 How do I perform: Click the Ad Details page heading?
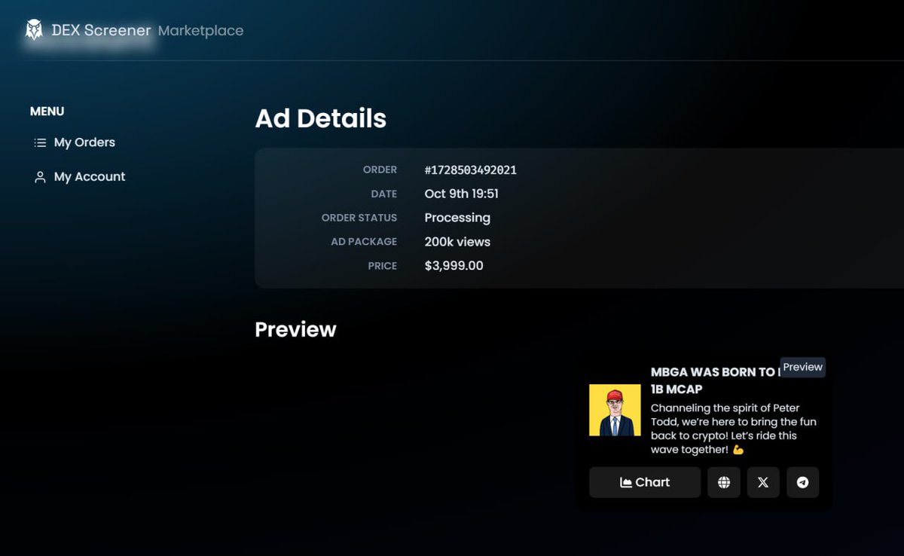pyautogui.click(x=320, y=118)
